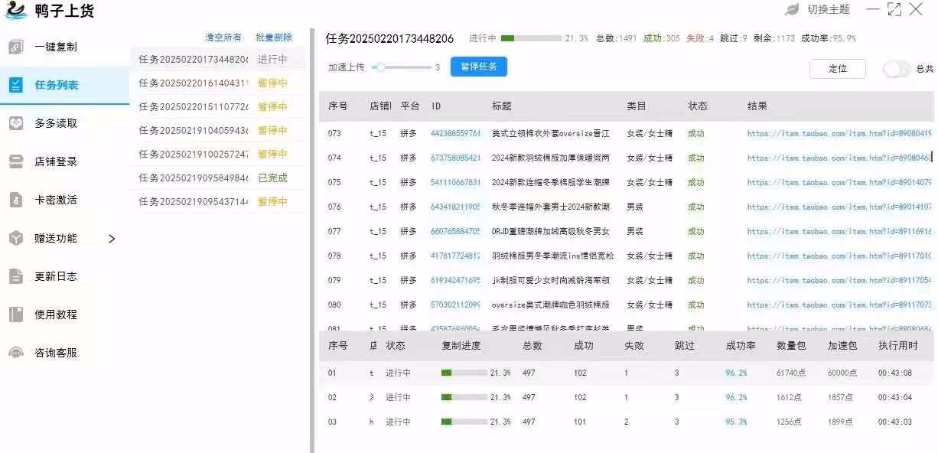938x453 pixels.
Task: Click the 类目 column header
Action: click(637, 106)
